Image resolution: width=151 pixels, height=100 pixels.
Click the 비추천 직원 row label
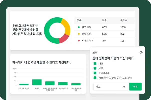tap(88, 41)
